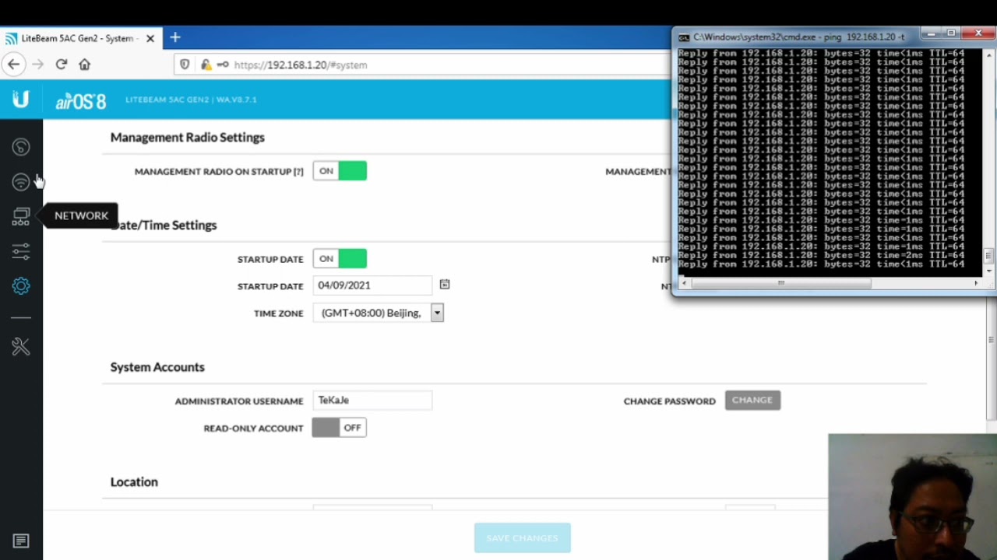This screenshot has height=560, width=997.
Task: Click the Save Changes button
Action: (523, 538)
